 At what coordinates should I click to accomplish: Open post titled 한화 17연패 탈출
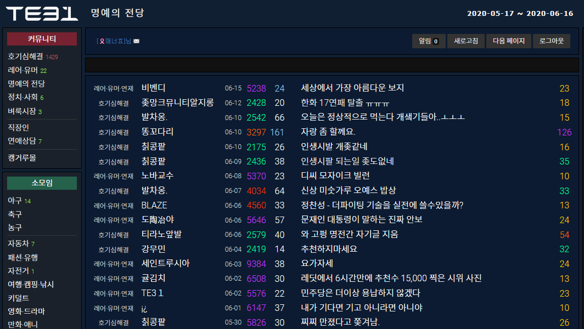345,103
